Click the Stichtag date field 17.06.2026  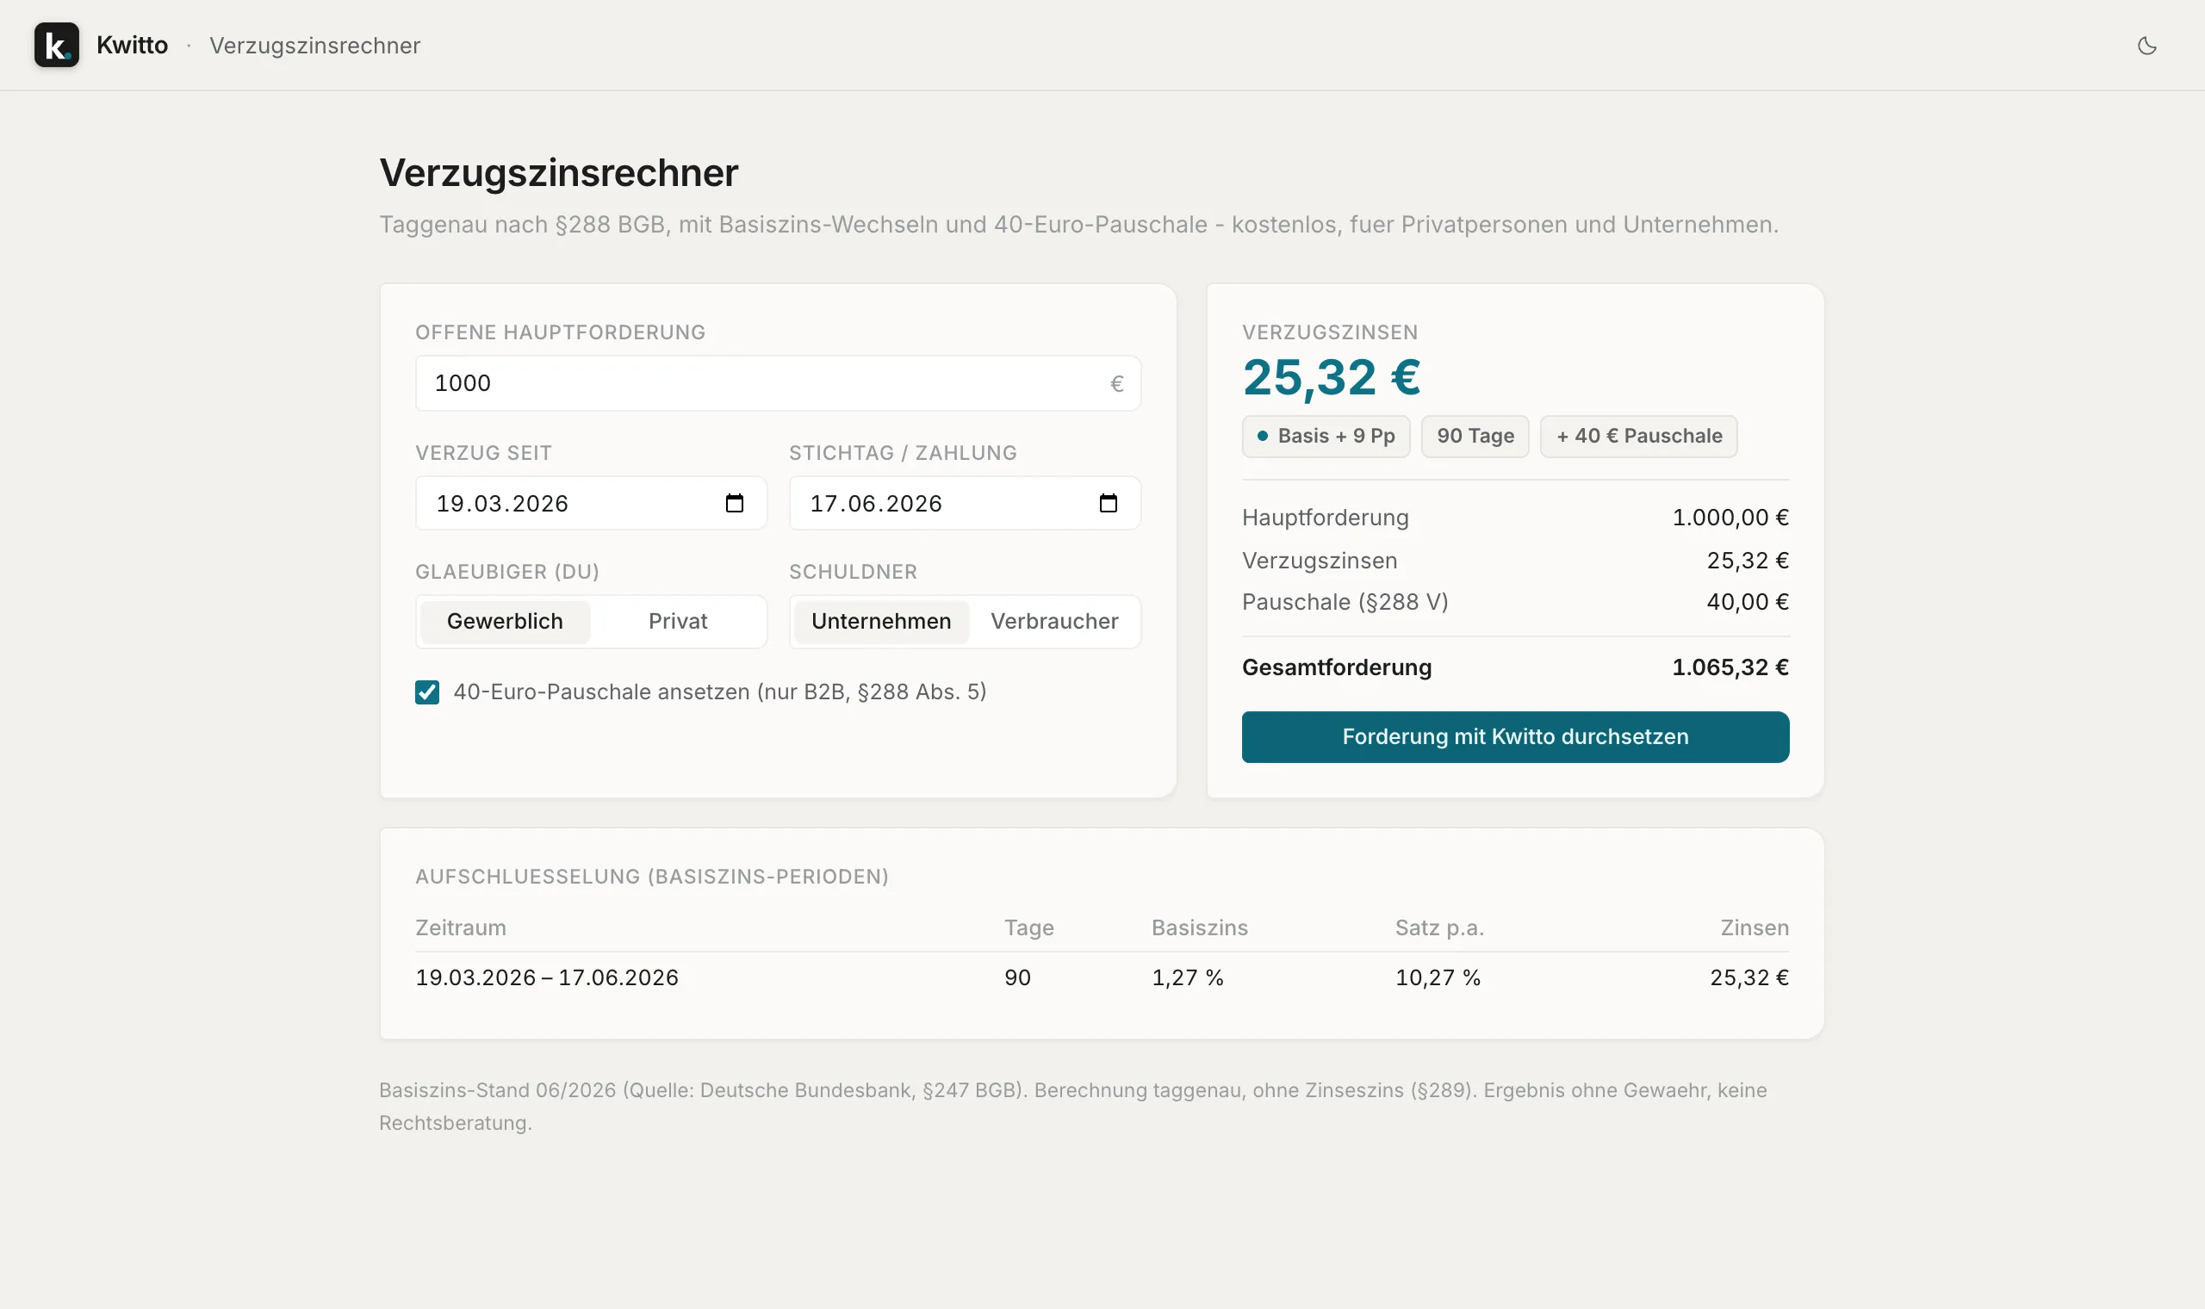(x=965, y=503)
